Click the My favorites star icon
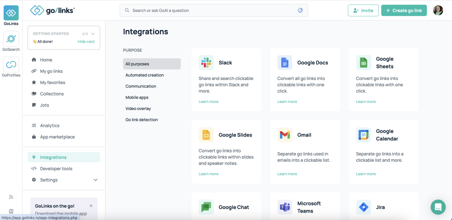452x220 pixels. click(34, 83)
